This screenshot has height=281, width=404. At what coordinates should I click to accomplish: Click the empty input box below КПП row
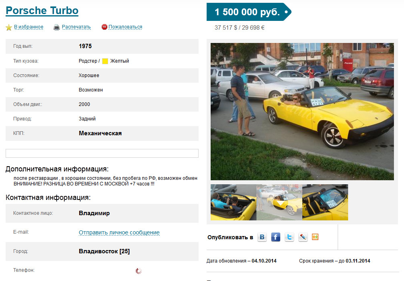coord(102,153)
